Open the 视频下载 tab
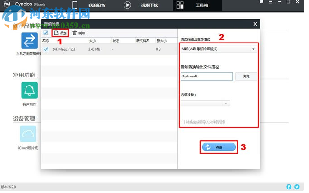 point(150,5)
